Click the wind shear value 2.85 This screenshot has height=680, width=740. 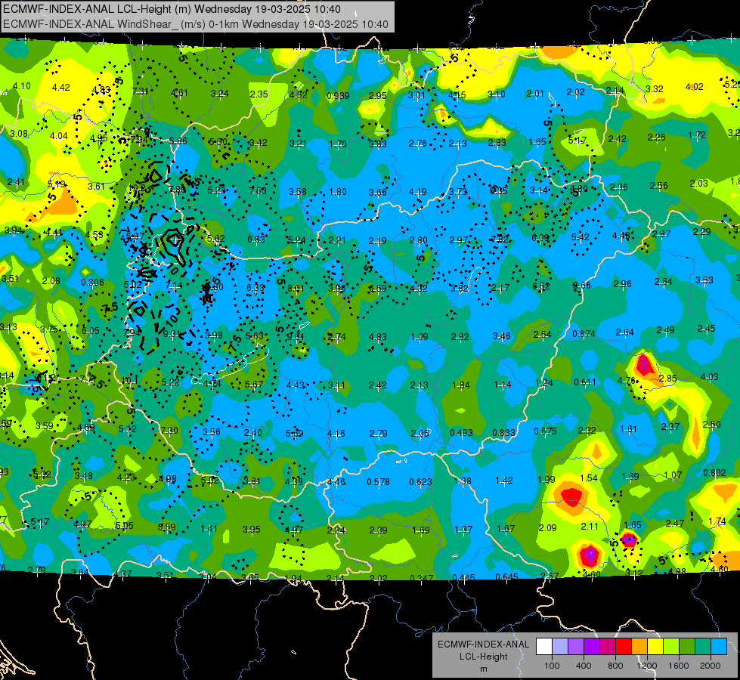point(667,379)
